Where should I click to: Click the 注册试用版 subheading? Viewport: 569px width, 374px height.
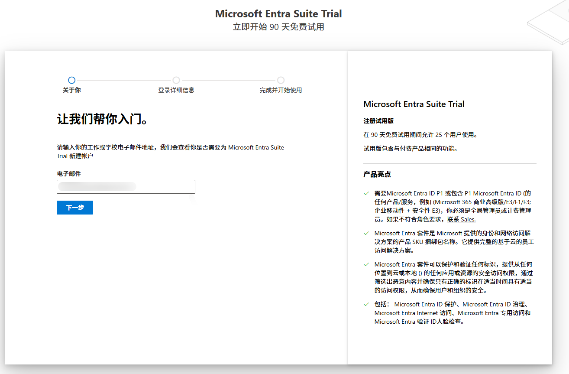coord(378,121)
